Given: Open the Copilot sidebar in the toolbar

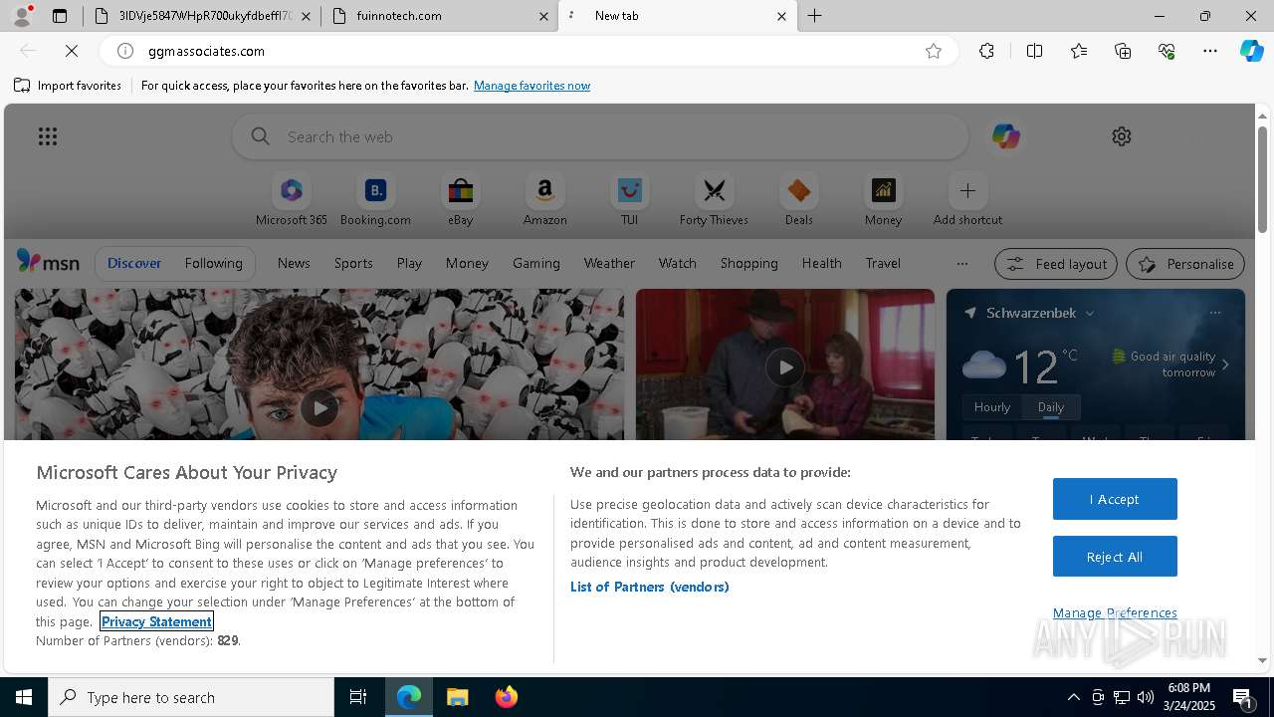Looking at the screenshot, I should pyautogui.click(x=1251, y=51).
